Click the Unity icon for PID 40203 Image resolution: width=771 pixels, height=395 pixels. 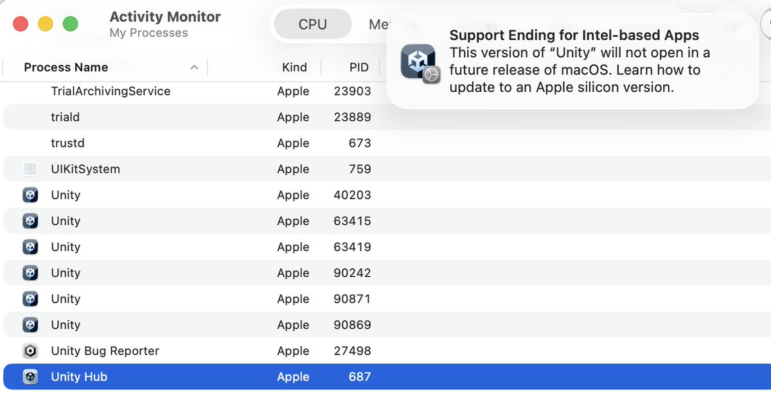point(30,195)
